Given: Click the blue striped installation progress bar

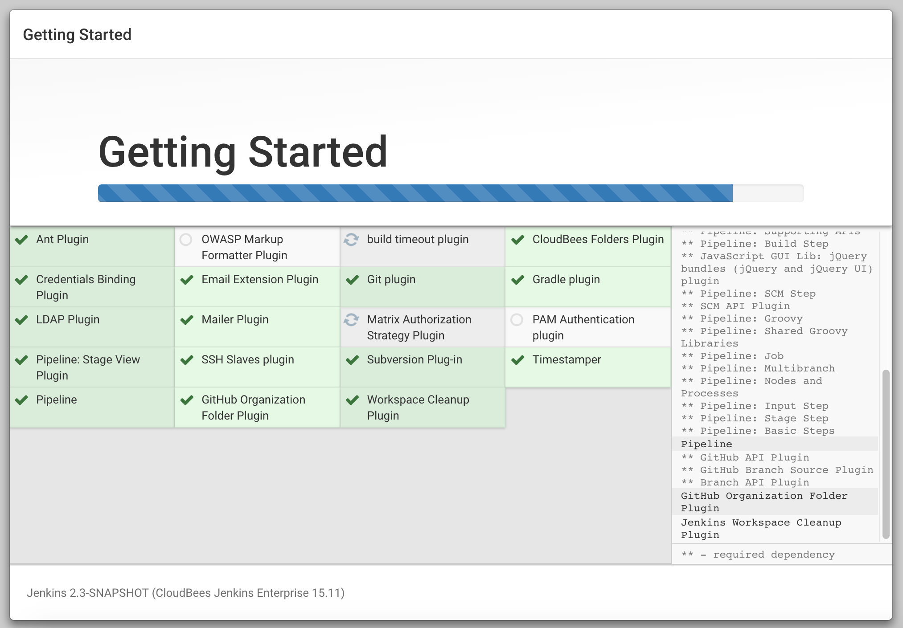Looking at the screenshot, I should [x=415, y=193].
